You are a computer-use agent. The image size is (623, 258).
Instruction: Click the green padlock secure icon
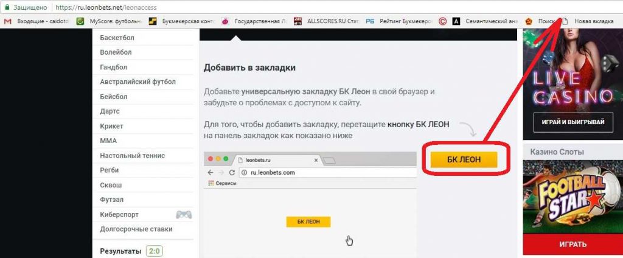[x=7, y=7]
